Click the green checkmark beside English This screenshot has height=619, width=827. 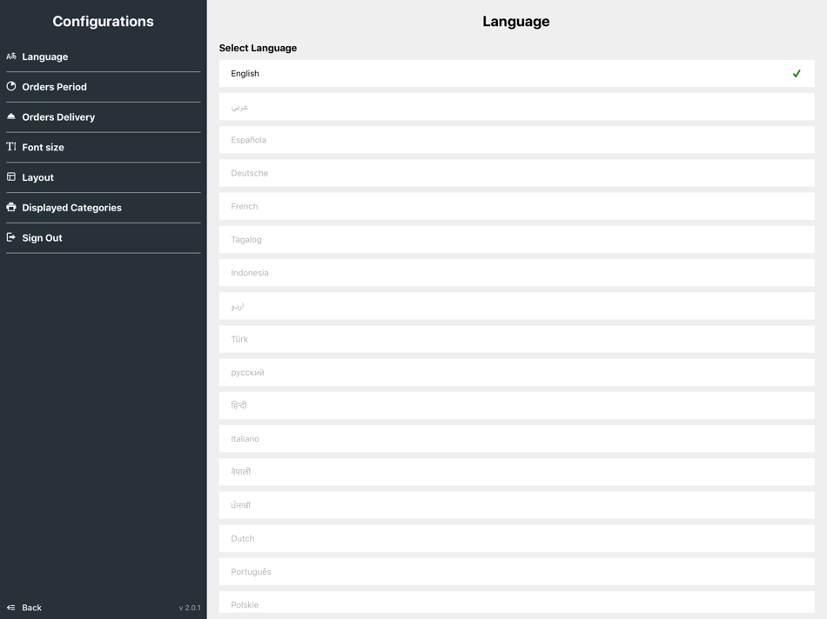tap(797, 73)
